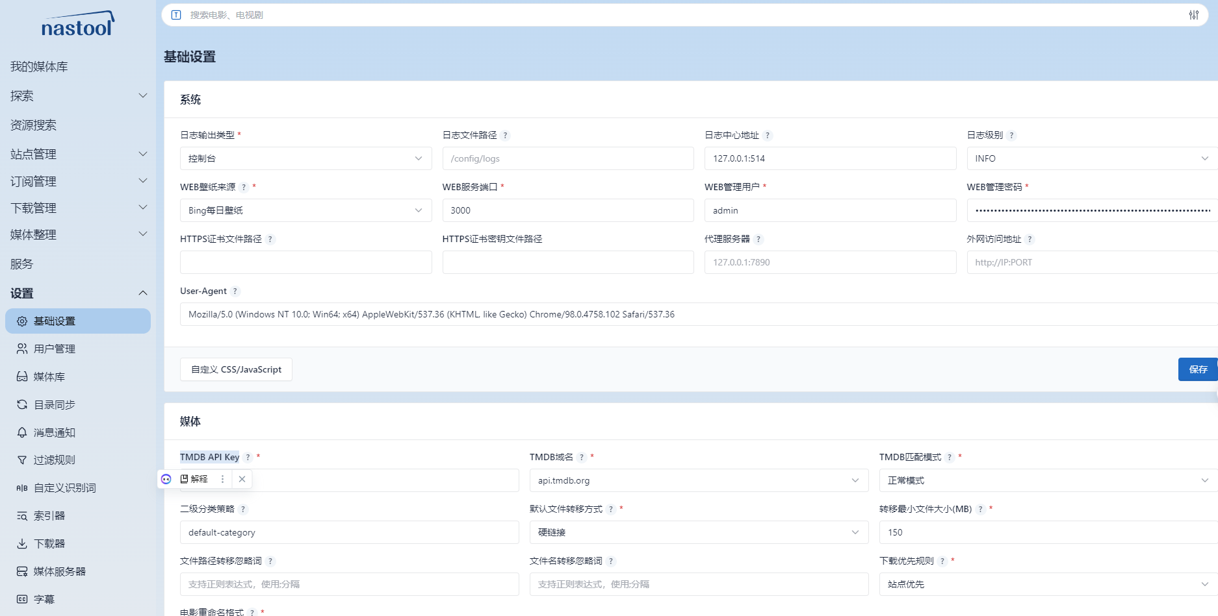This screenshot has height=616, width=1218.
Task: Open the search filter settings icon
Action: 1194,15
